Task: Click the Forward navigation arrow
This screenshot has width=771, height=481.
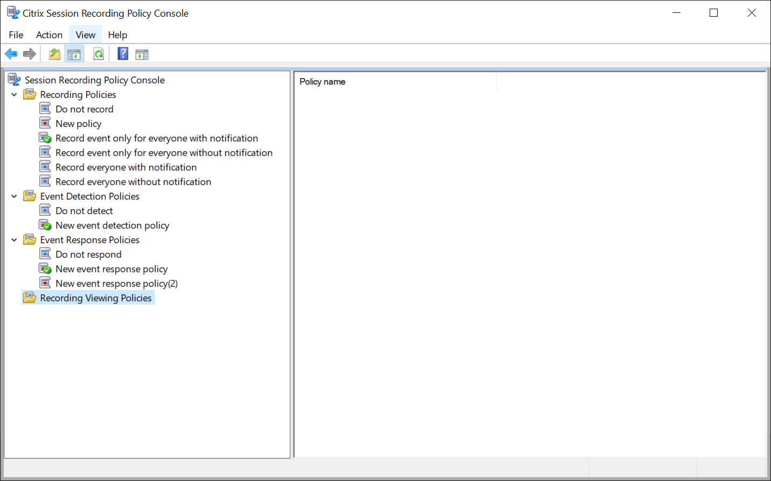Action: point(30,53)
